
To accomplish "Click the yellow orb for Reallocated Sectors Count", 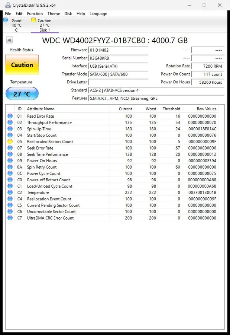I will point(10,141).
